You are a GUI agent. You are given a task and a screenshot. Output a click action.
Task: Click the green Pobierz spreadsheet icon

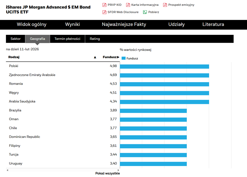click(145, 12)
